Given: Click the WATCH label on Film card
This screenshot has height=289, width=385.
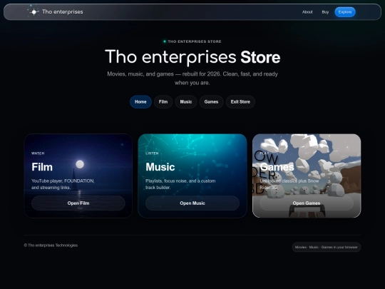Looking at the screenshot, I should 38,153.
